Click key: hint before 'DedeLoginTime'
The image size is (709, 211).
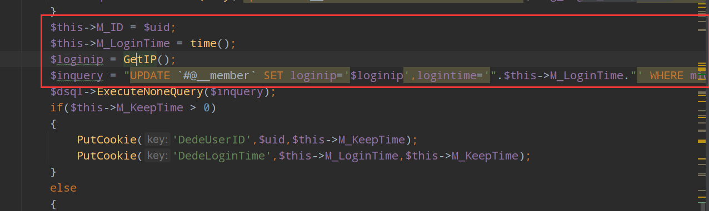pyautogui.click(x=158, y=156)
